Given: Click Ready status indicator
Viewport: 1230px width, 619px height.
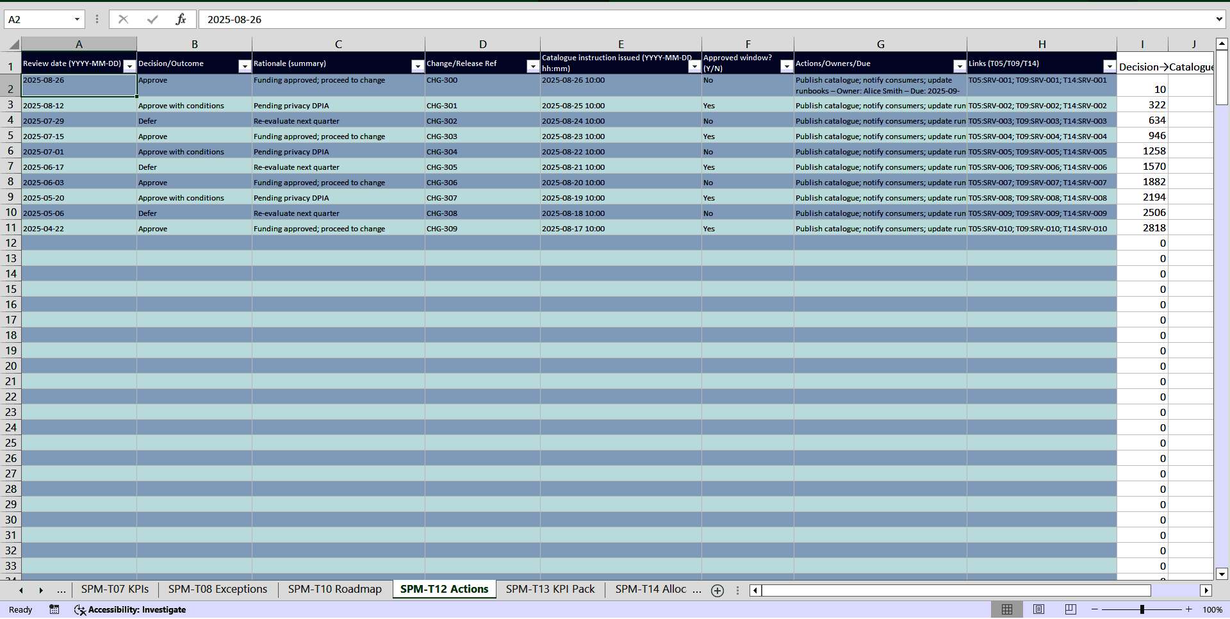Looking at the screenshot, I should pyautogui.click(x=20, y=609).
